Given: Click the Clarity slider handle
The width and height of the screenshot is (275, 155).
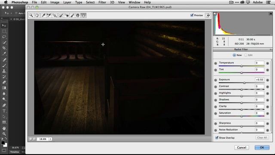Looking at the screenshot, I should click(241, 109).
